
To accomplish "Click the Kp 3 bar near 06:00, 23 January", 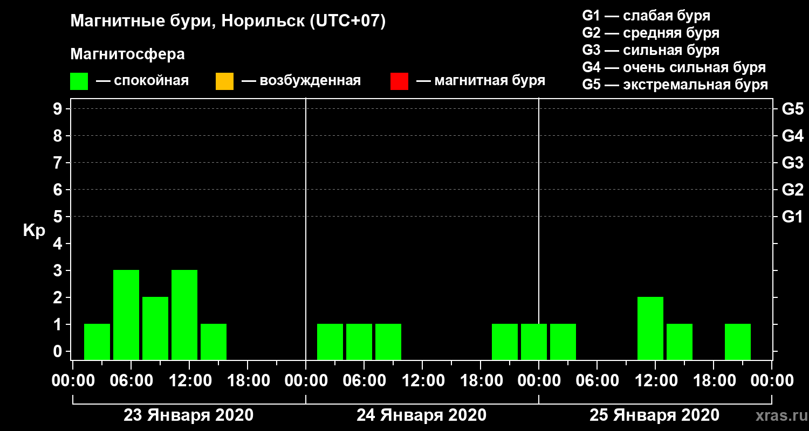I will 126,315.
